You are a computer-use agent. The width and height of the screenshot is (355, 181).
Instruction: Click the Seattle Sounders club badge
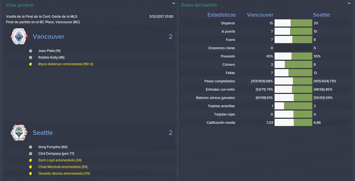(19, 133)
